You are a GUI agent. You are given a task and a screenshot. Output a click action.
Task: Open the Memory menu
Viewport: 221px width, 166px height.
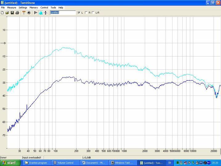(x=34, y=8)
